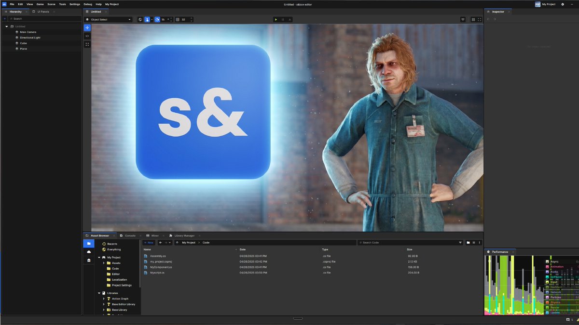Open Everything in the asset tree
579x325 pixels.
pyautogui.click(x=114, y=249)
